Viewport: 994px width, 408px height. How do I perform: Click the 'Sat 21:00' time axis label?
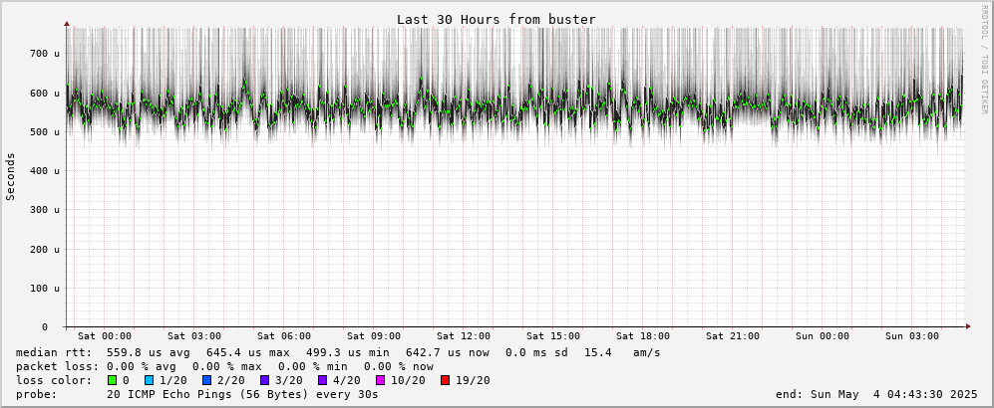tap(733, 336)
